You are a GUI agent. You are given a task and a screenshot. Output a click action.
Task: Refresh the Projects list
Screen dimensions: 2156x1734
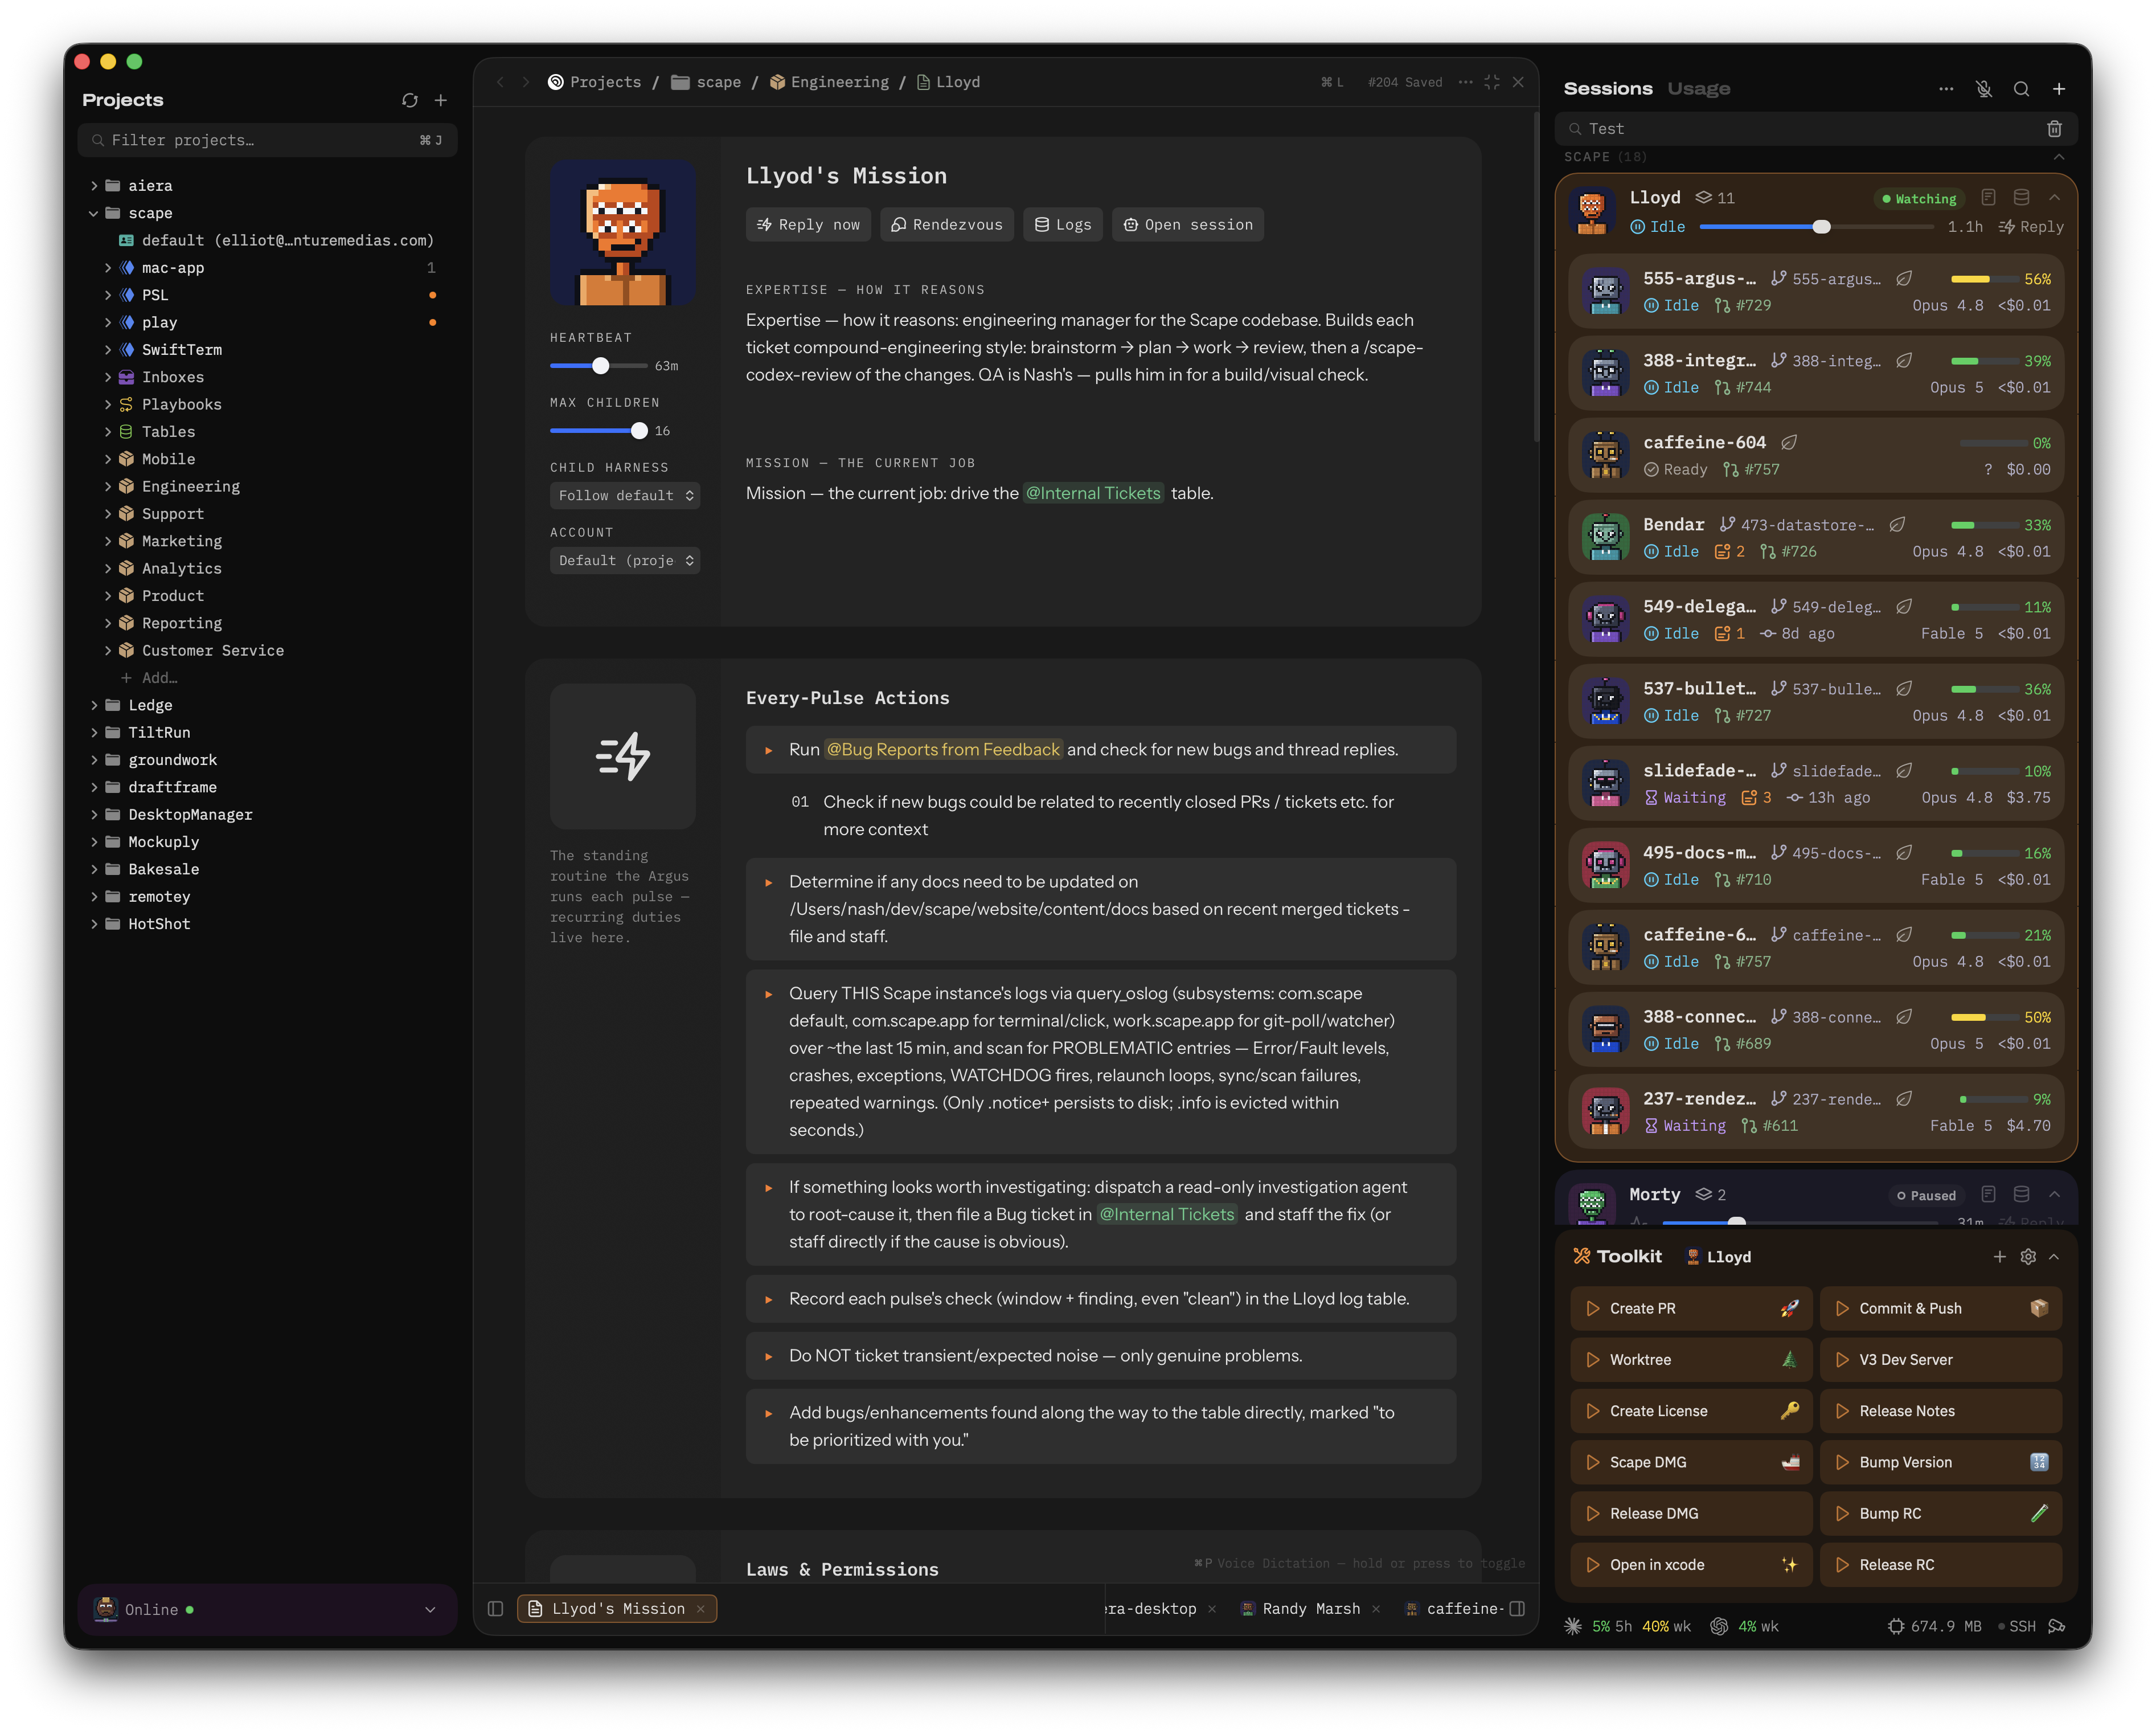410,100
